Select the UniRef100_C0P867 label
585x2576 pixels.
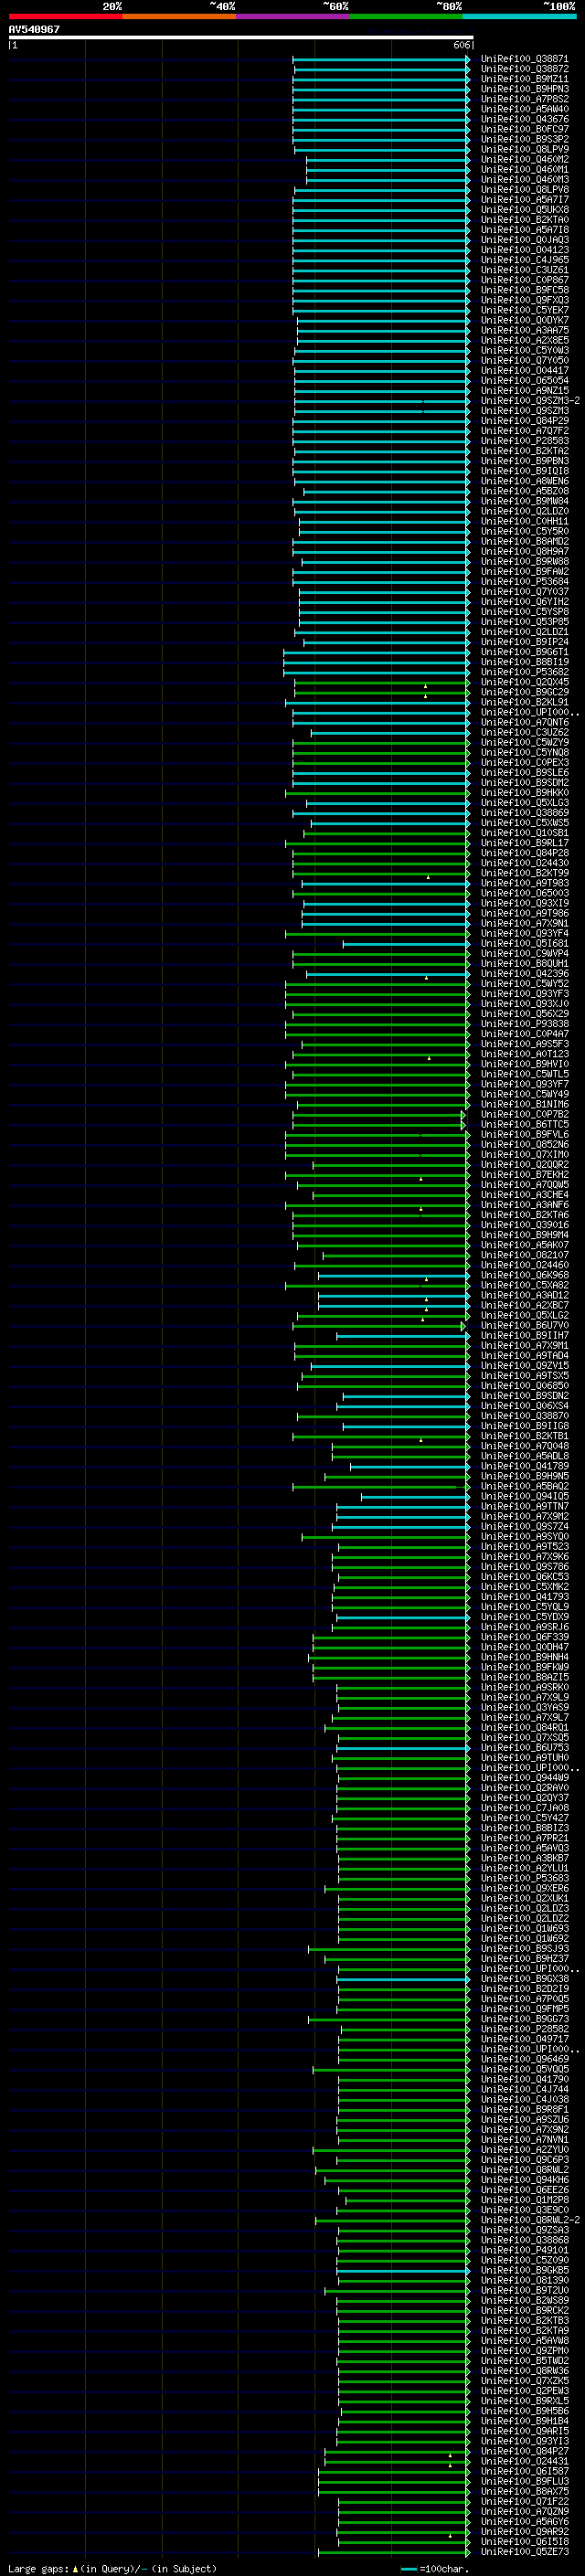[525, 280]
